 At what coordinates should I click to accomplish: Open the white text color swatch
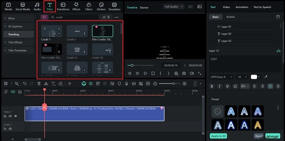click(x=254, y=77)
